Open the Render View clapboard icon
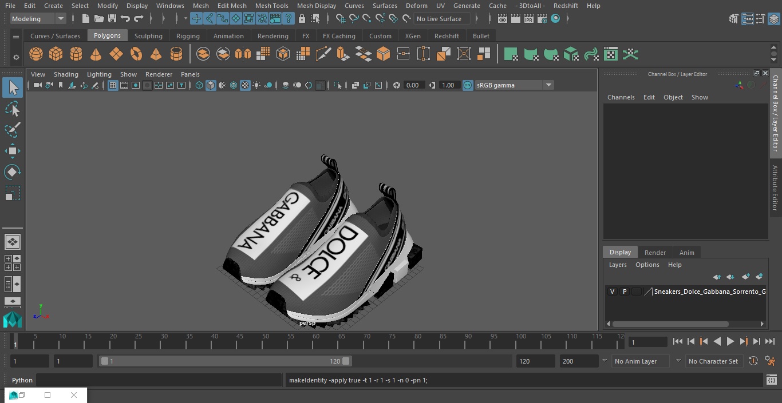This screenshot has width=782, height=403. coord(503,19)
